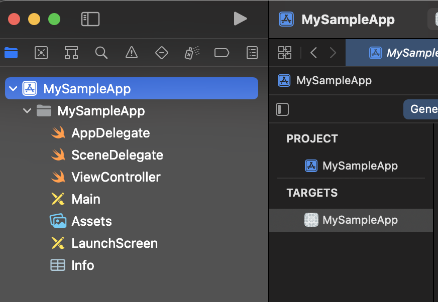Select MySampleApp target under TARGETS
This screenshot has height=302, width=438.
(351, 220)
